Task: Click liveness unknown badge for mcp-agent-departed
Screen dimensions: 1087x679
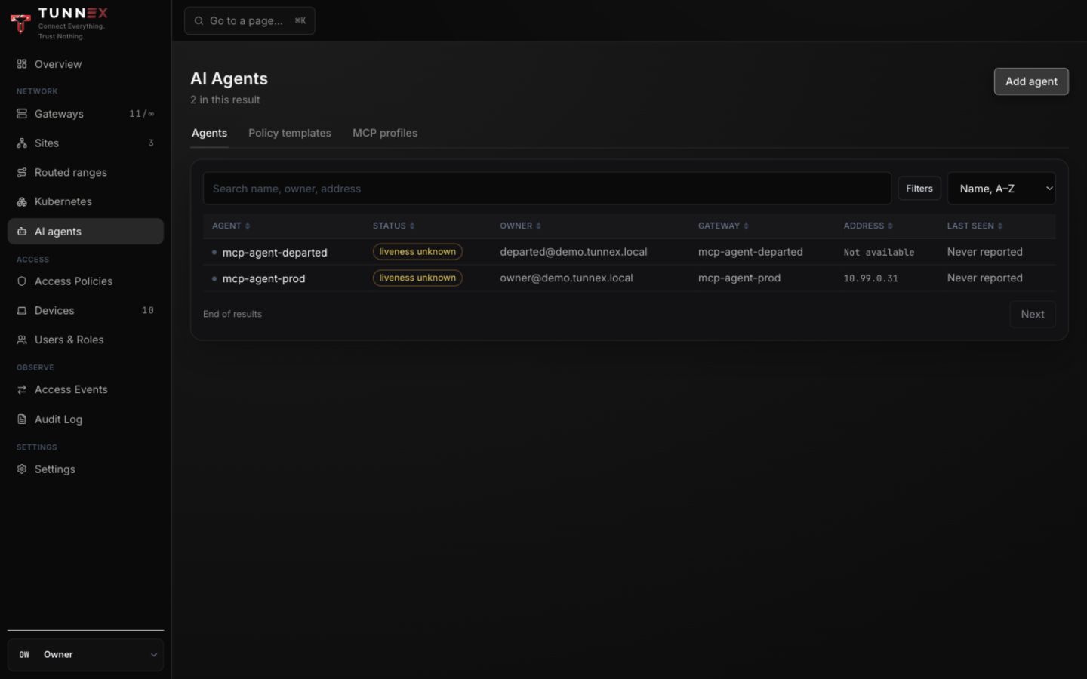Action: (x=417, y=252)
